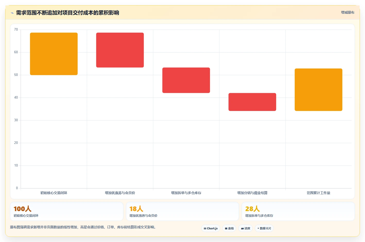Select the 进度 chip
Screen dimensions: 365x242
point(245,228)
